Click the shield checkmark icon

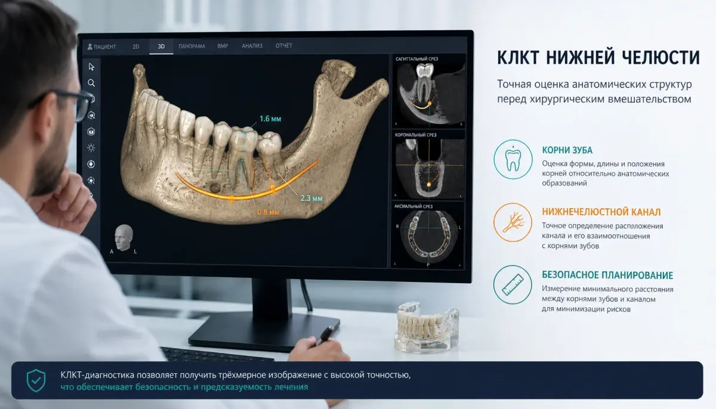tap(36, 380)
